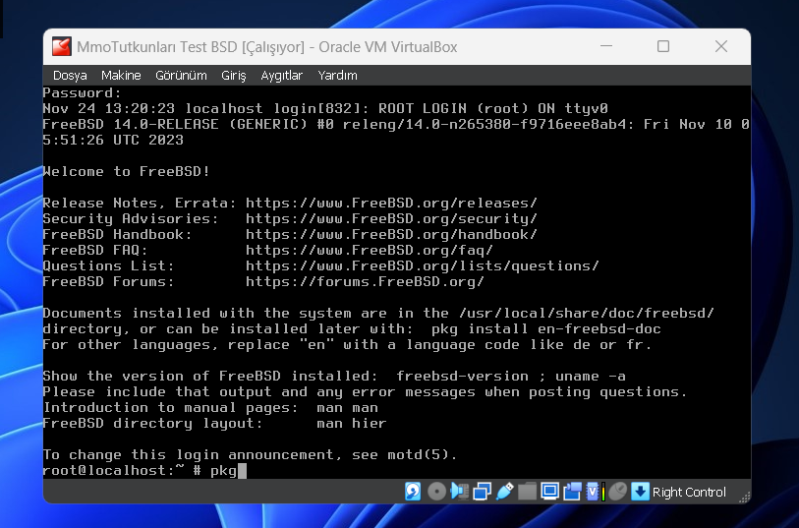Click the lists/questions URL text
799x528 pixels.
423,266
